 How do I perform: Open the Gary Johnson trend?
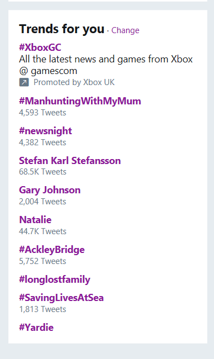pyautogui.click(x=50, y=190)
